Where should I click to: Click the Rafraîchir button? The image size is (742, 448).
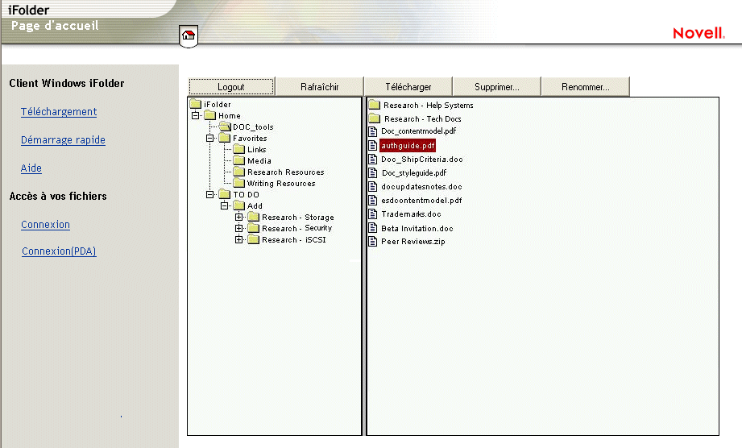(x=319, y=87)
